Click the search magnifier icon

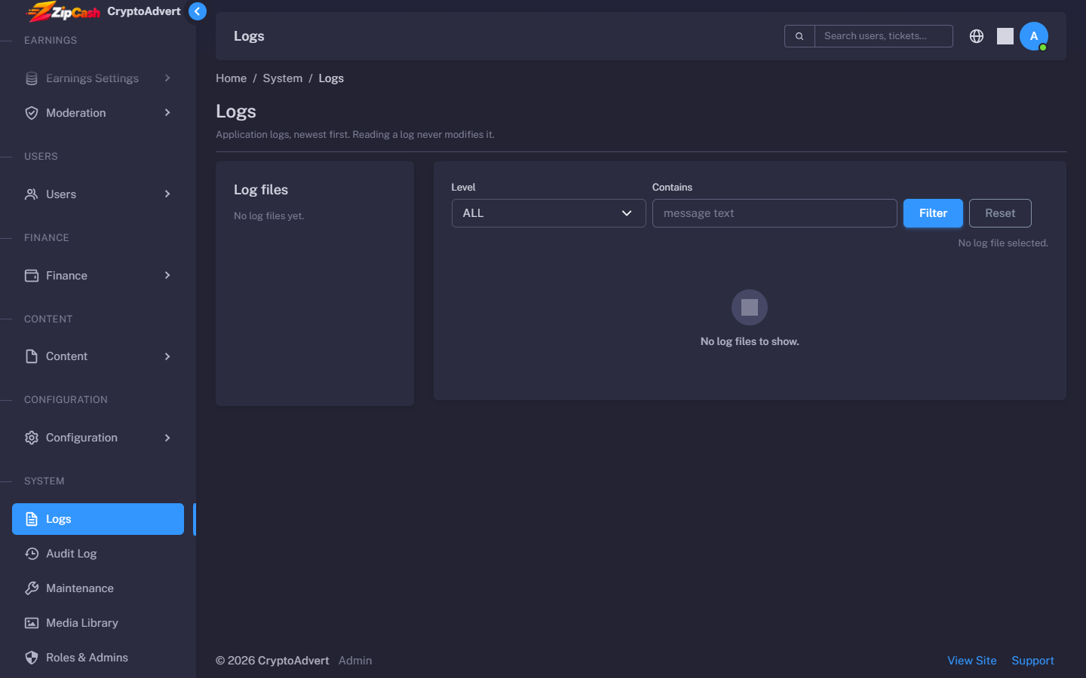point(799,36)
